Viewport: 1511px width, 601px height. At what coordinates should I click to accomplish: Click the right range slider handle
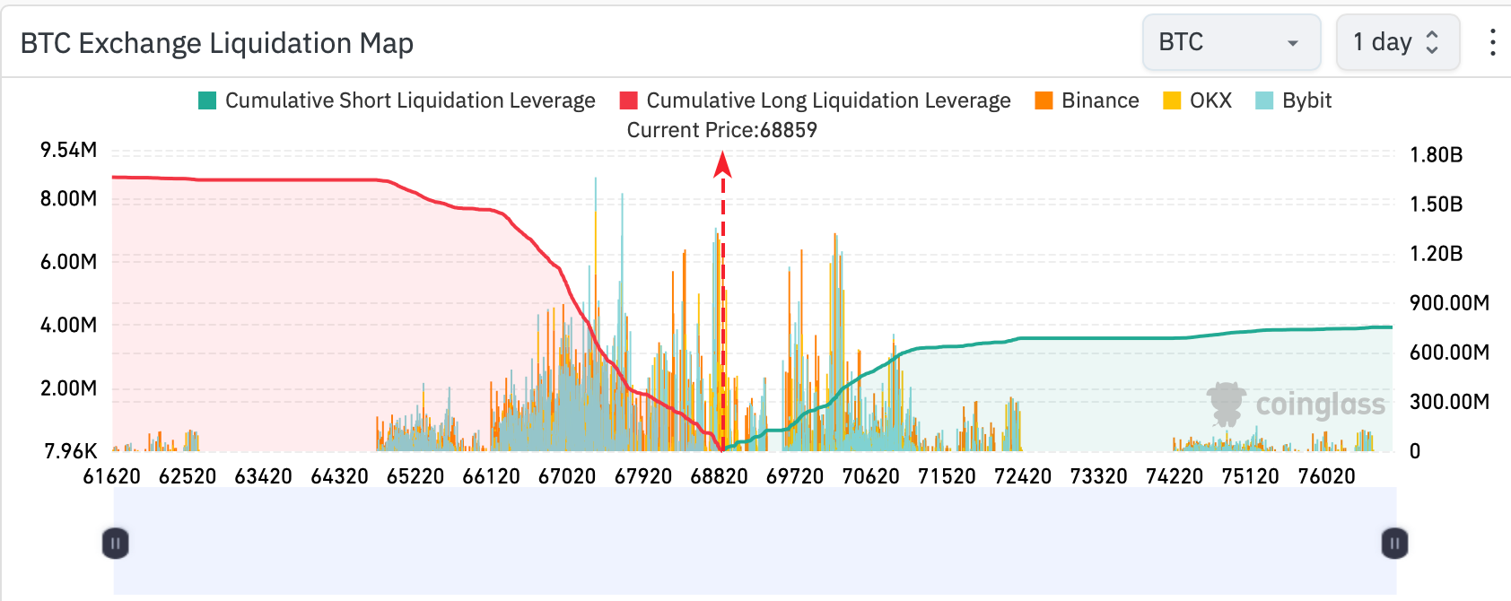click(x=1394, y=543)
